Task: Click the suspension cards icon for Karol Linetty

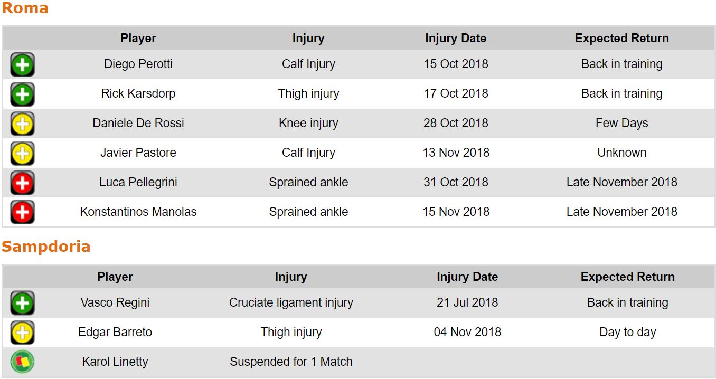Action: [22, 362]
